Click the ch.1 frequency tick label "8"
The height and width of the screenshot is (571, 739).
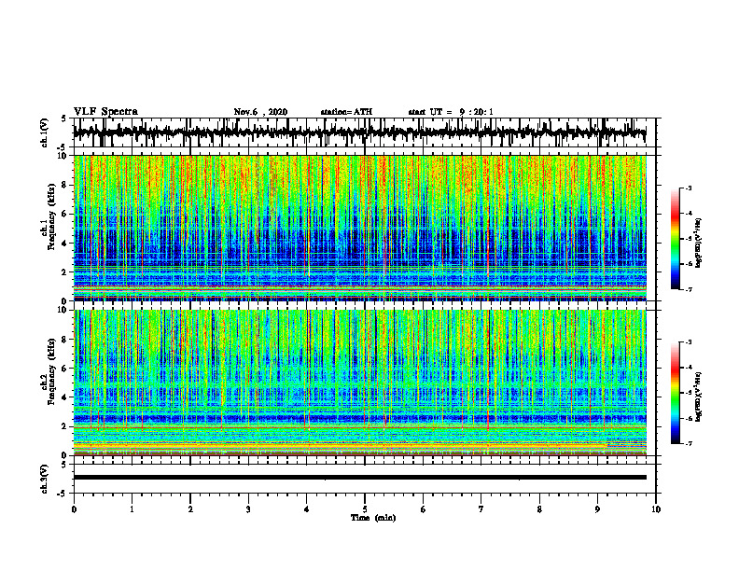66,185
